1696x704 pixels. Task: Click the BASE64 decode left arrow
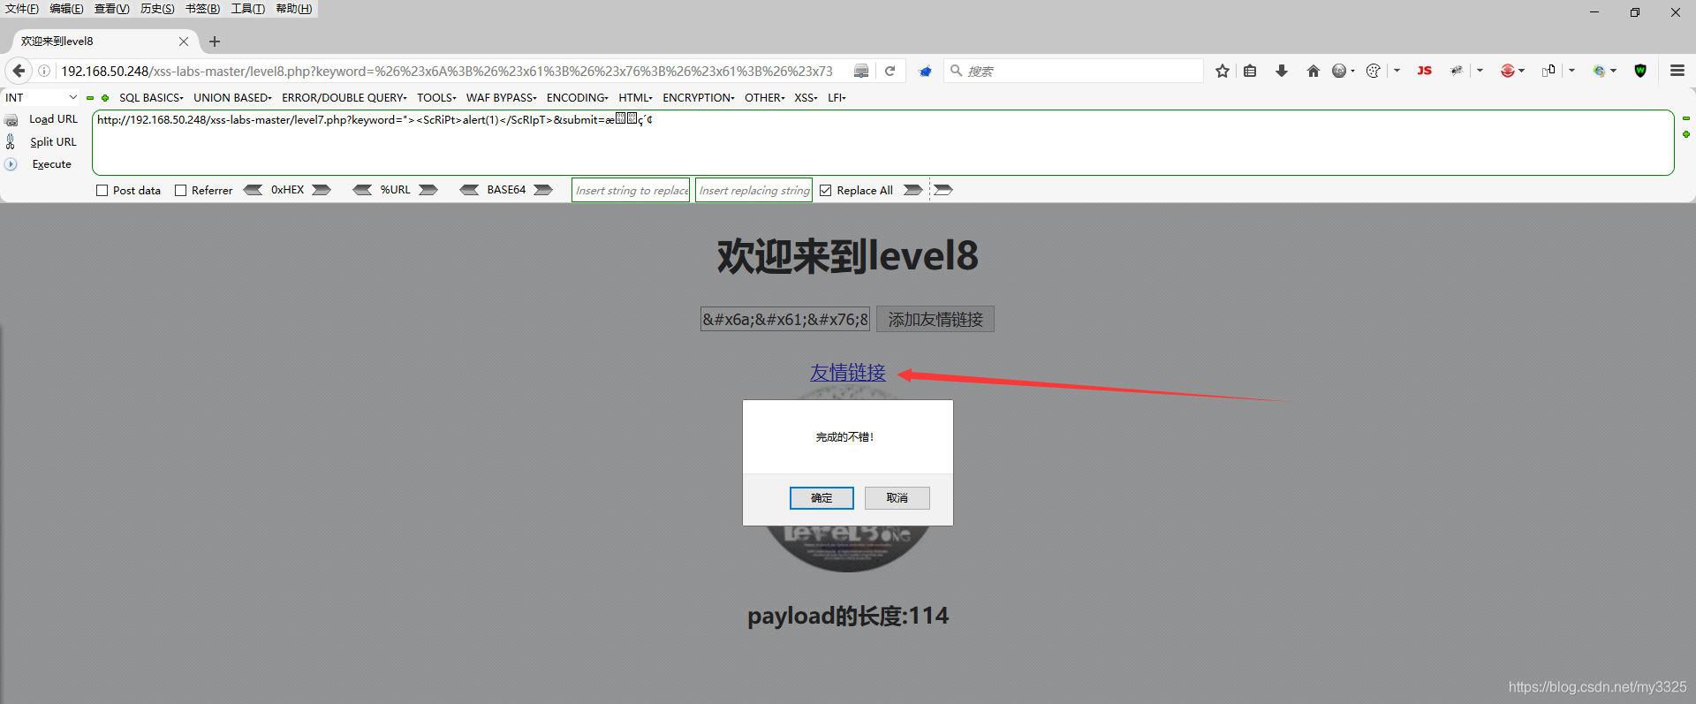point(469,190)
